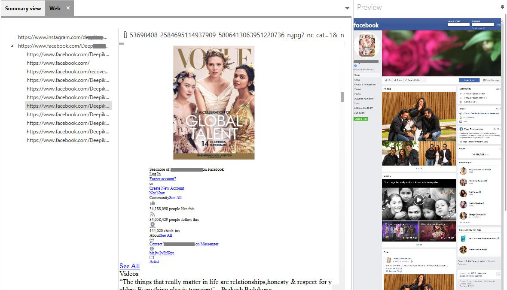Click the thumbs-up likes icon
This screenshot has height=290, width=507.
point(152,203)
